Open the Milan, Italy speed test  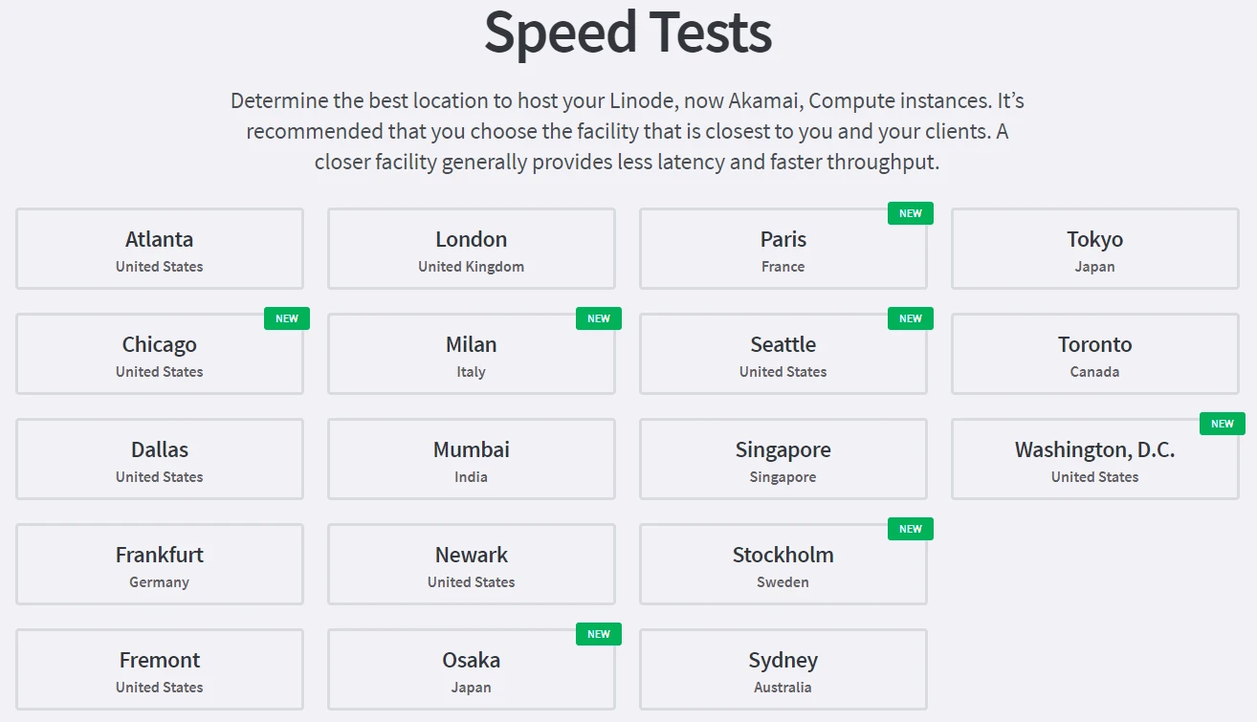[x=472, y=355]
